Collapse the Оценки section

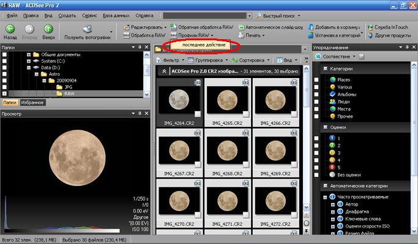click(325, 127)
